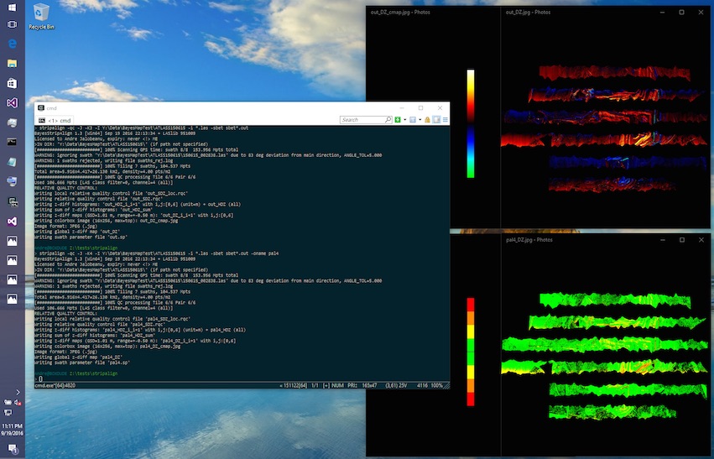Click the '1/1' console count entry
The height and width of the screenshot is (459, 714).
315,386
